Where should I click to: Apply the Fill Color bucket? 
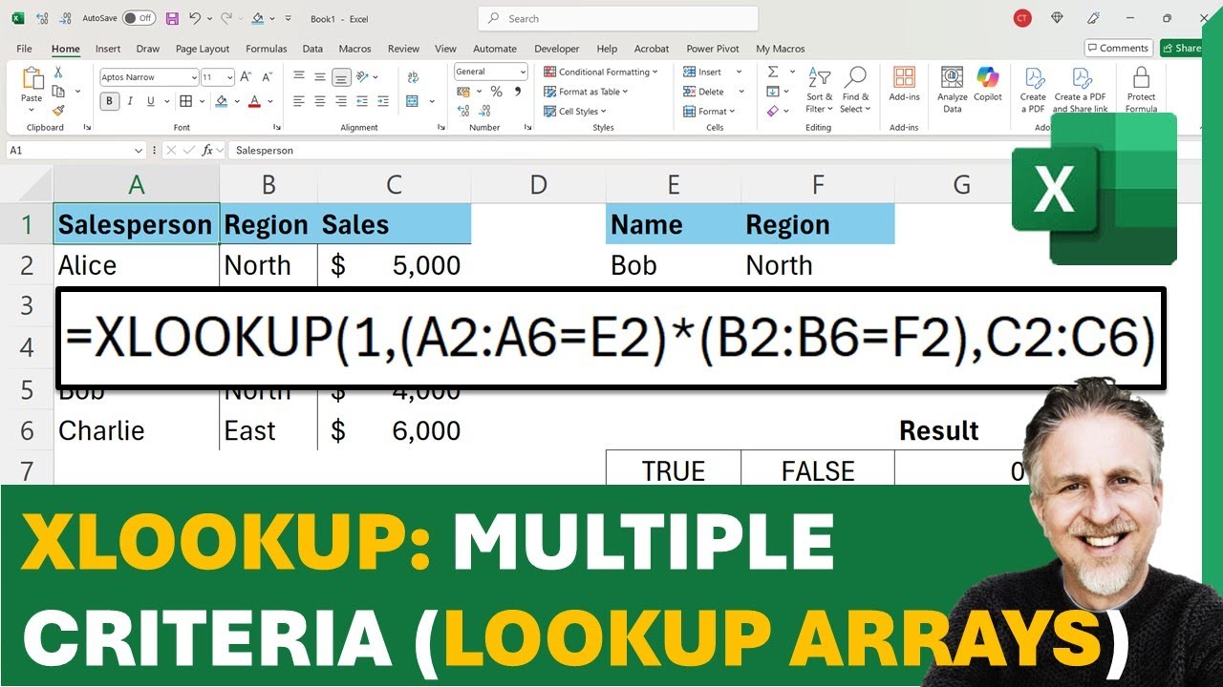click(222, 101)
